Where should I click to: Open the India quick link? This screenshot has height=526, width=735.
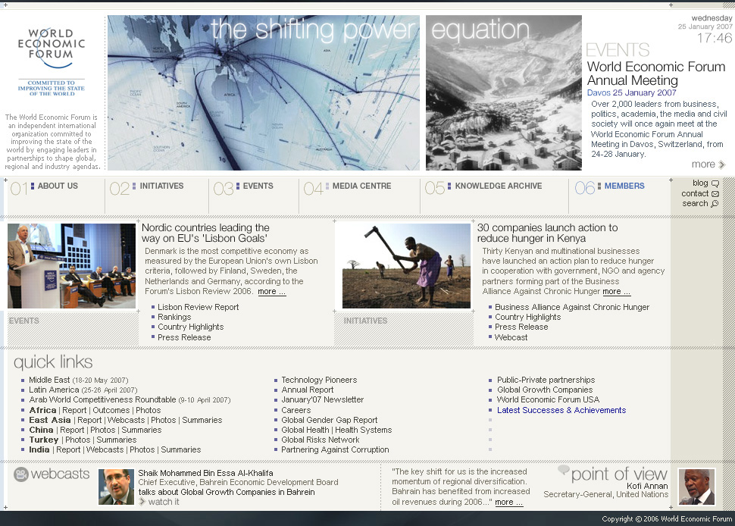[x=39, y=449]
